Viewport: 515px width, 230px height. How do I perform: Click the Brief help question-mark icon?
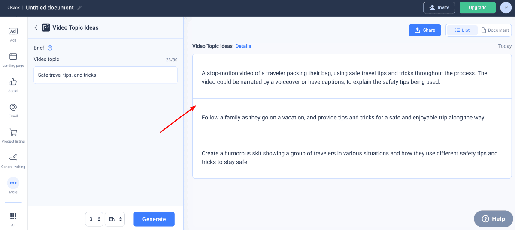tap(50, 48)
